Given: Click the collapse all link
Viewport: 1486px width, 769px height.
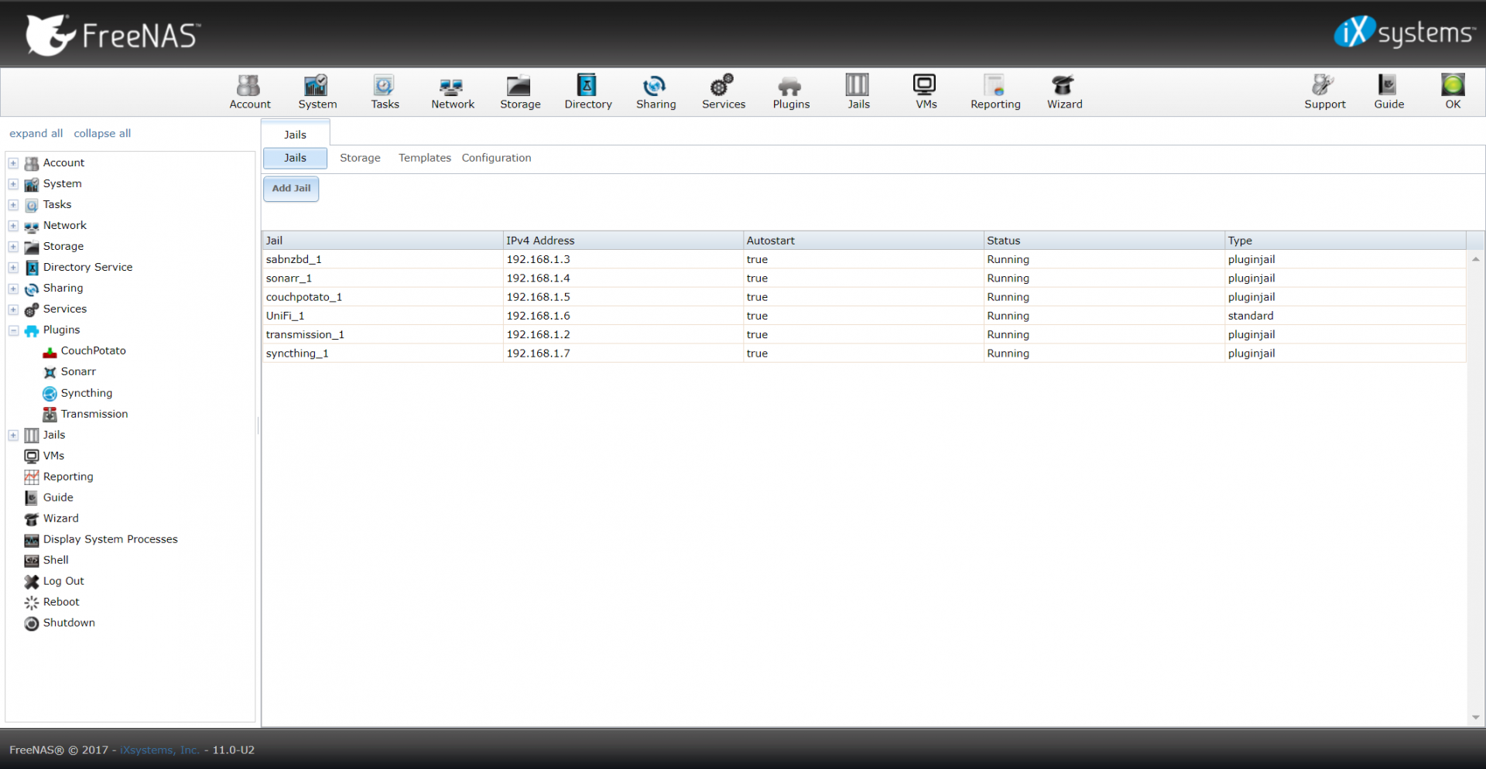Looking at the screenshot, I should tap(102, 133).
